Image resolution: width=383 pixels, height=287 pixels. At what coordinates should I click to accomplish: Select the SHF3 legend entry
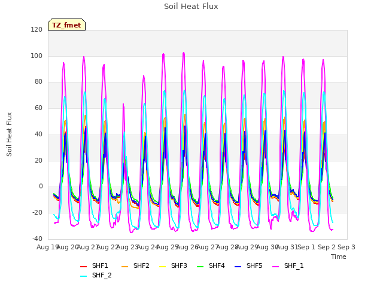point(173,265)
